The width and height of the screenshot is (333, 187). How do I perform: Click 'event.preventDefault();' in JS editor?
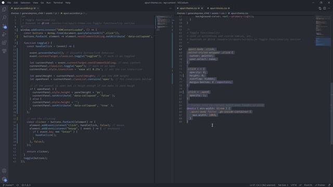47,53
